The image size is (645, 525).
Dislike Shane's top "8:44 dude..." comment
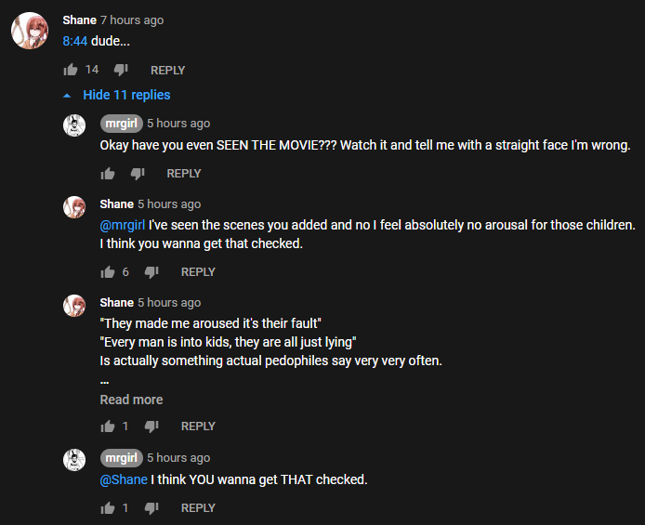point(120,70)
